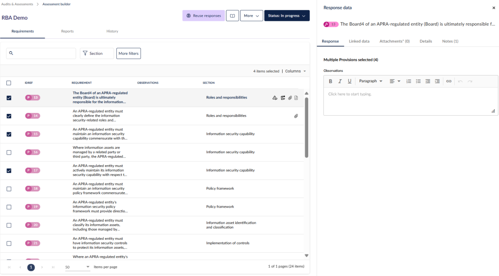Go to the last page of results

pos(53,267)
